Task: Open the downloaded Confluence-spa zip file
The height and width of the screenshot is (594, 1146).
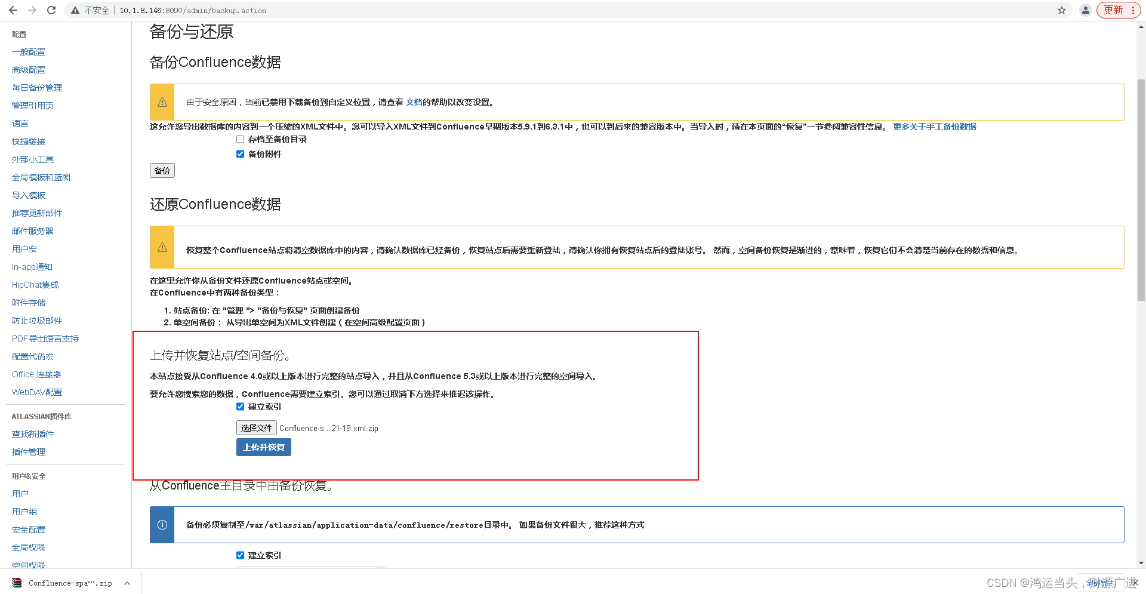Action: (x=63, y=583)
